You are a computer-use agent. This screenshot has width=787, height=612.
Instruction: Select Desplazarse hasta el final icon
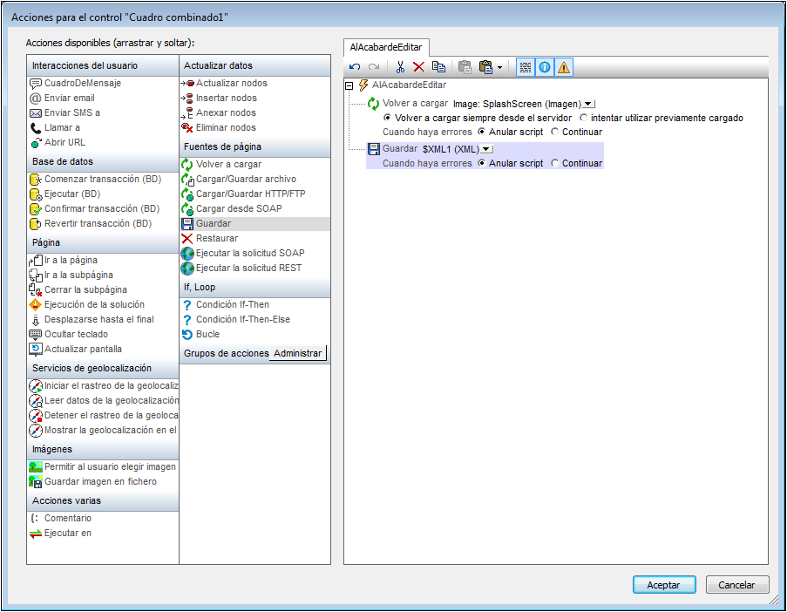36,320
